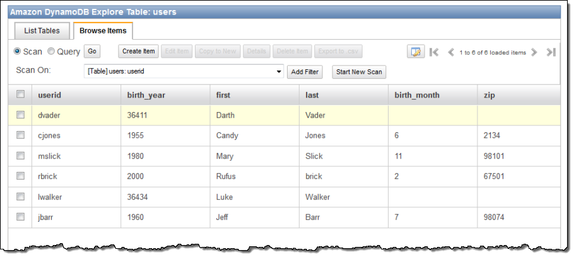The height and width of the screenshot is (257, 574).
Task: Click the birth_year column header
Action: [146, 95]
